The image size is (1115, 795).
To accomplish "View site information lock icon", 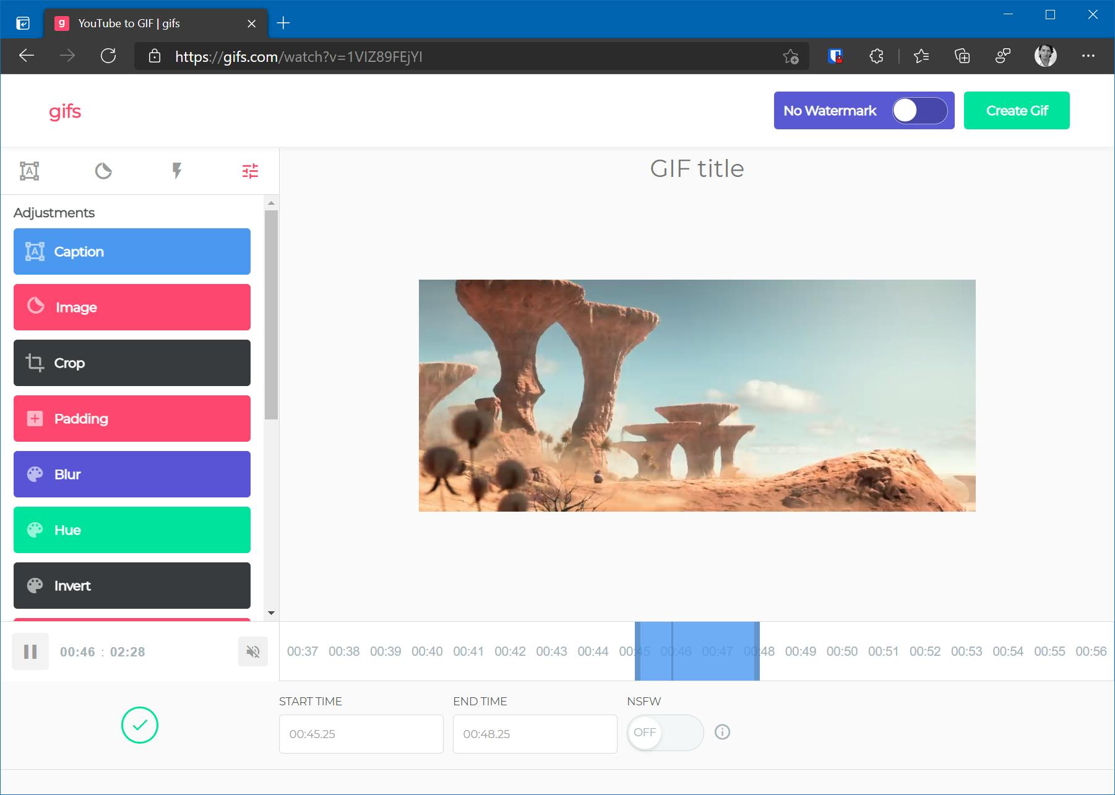I will tap(155, 56).
